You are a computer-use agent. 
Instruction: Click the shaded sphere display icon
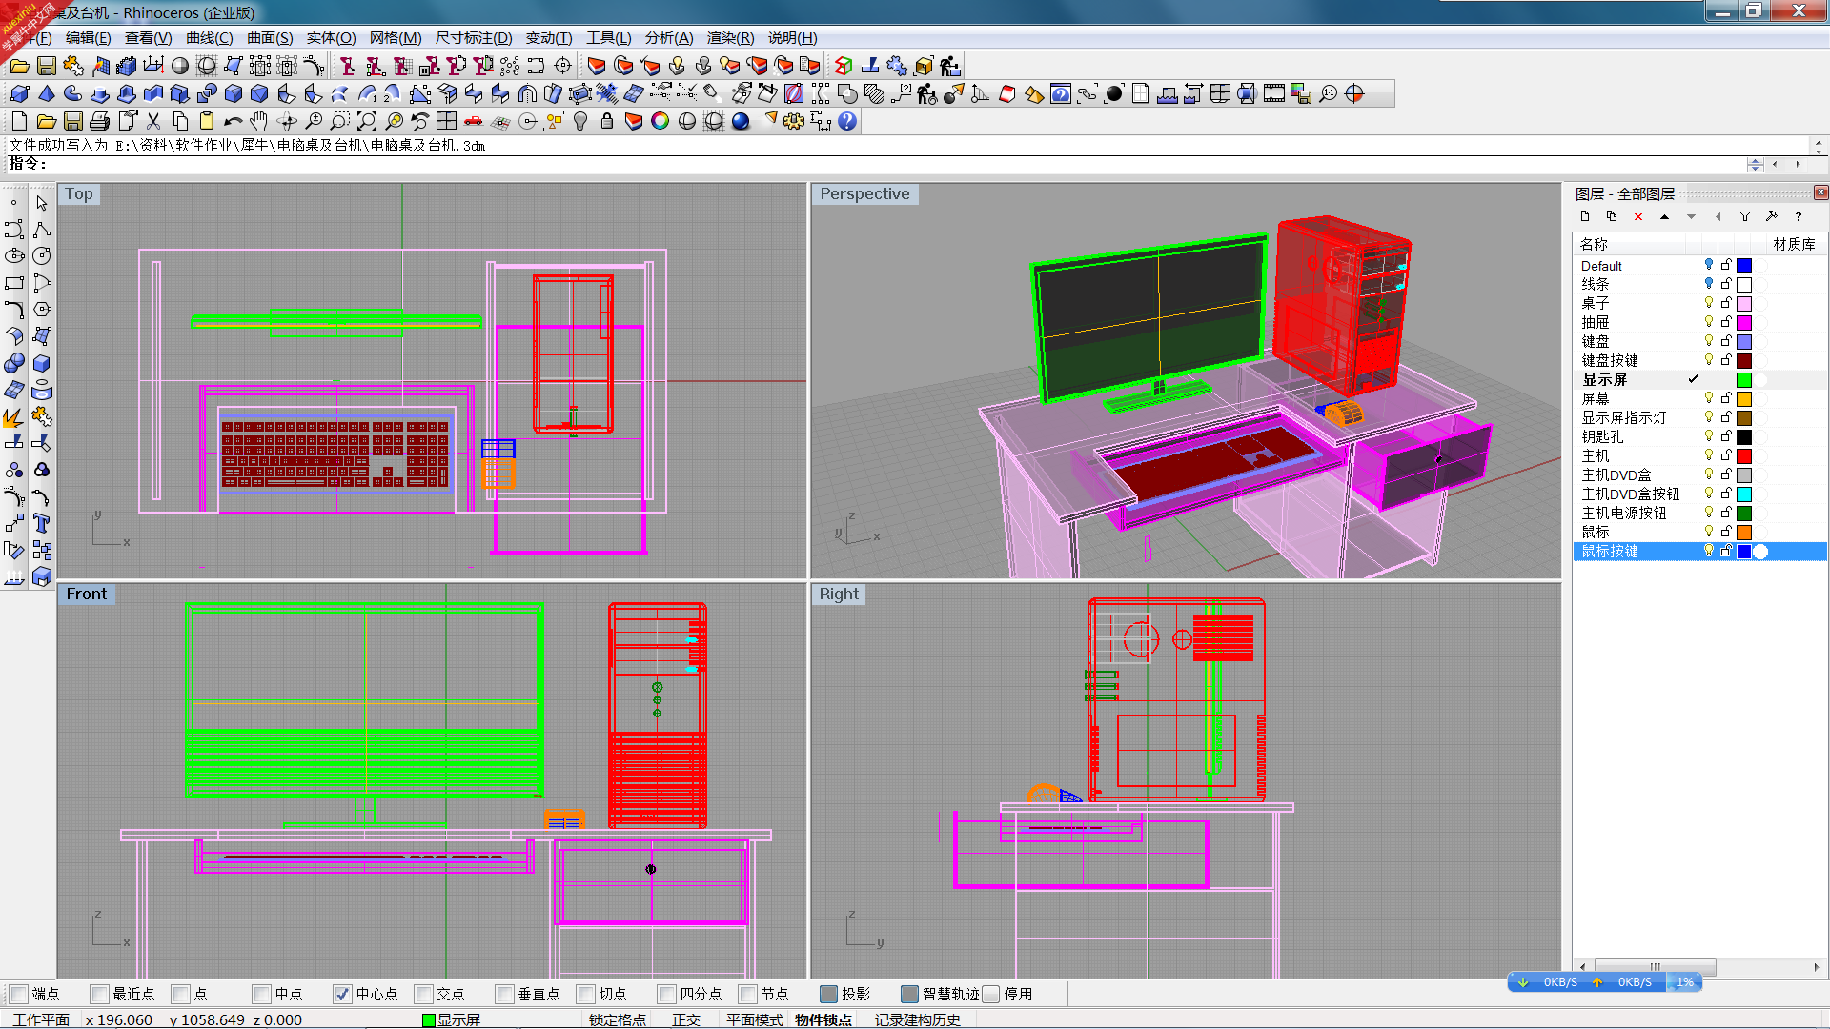pos(179,66)
